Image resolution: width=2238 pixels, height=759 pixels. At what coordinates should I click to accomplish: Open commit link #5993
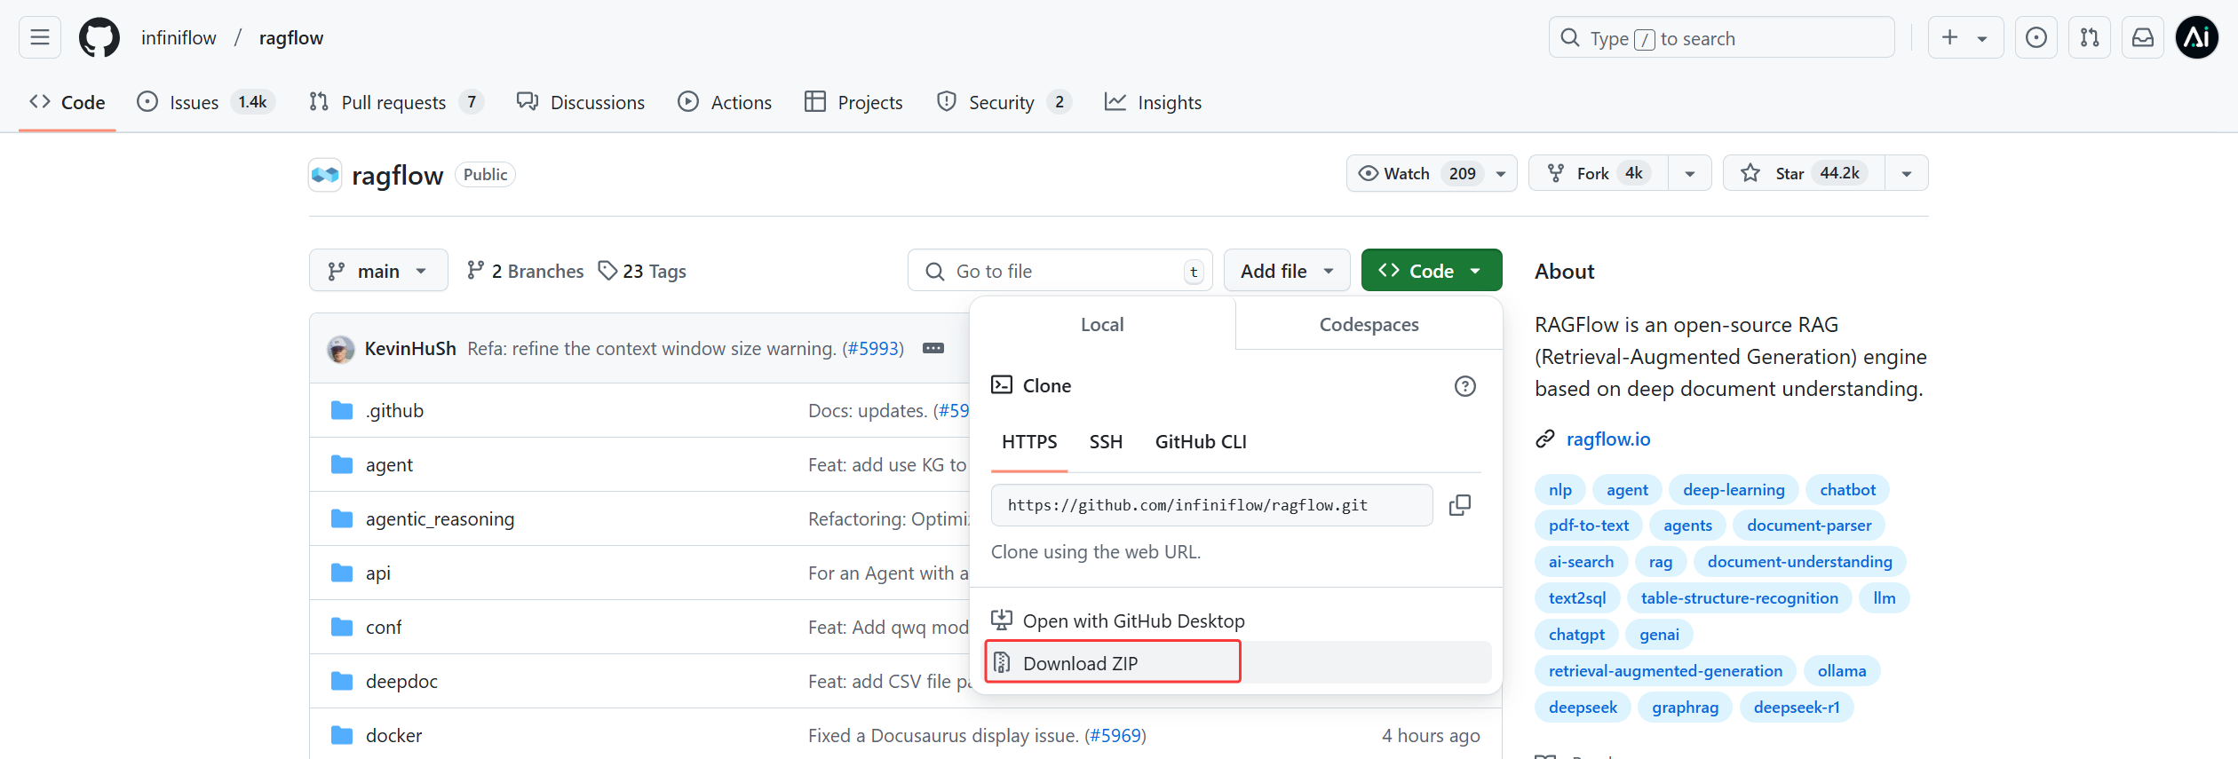click(873, 348)
